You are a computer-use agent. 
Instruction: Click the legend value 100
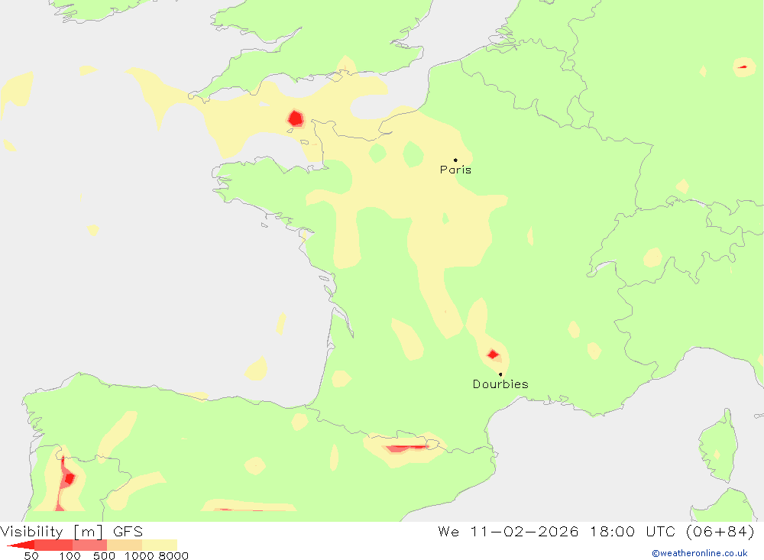pyautogui.click(x=70, y=555)
